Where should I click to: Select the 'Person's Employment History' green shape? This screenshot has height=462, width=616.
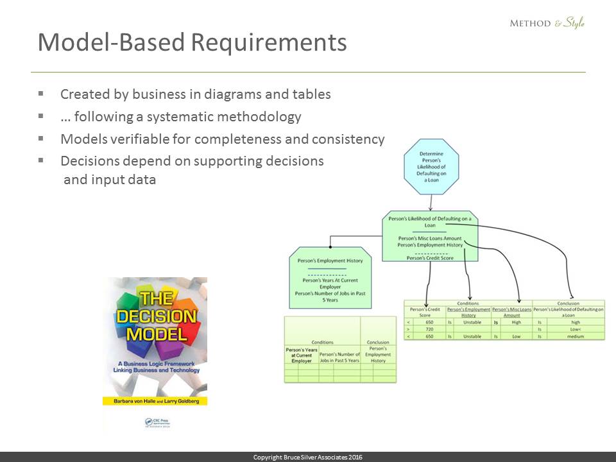pos(330,277)
